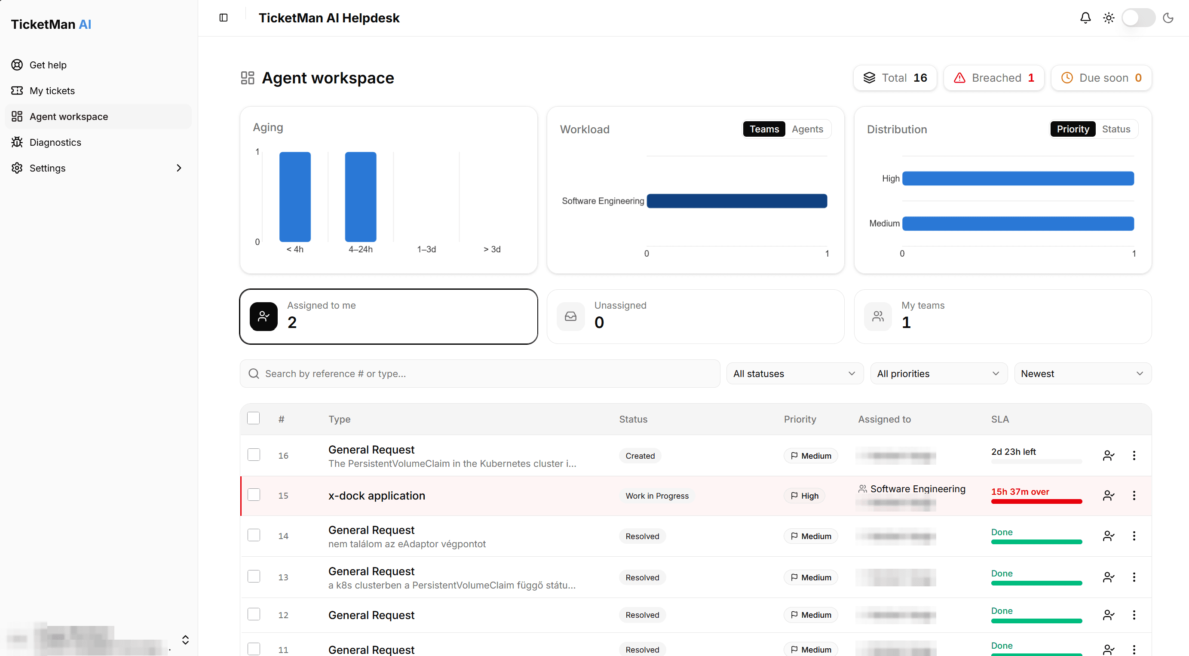Click the Breached 1 stat pill
Image resolution: width=1189 pixels, height=656 pixels.
click(x=993, y=77)
